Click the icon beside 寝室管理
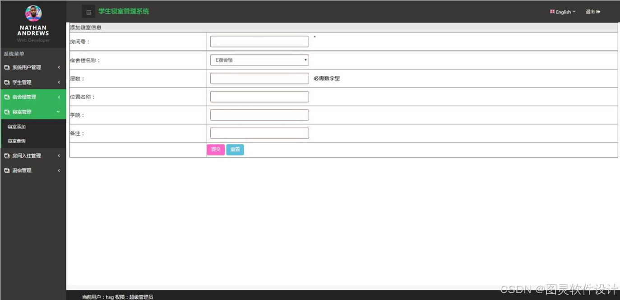The height and width of the screenshot is (300, 620). pos(7,112)
